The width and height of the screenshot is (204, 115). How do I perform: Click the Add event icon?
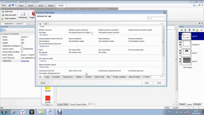coord(3,12)
